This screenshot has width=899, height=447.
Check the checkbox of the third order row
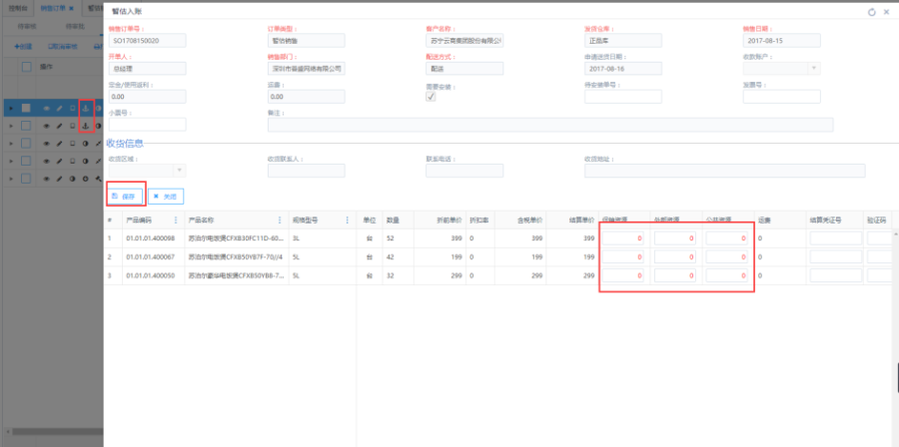tap(27, 144)
